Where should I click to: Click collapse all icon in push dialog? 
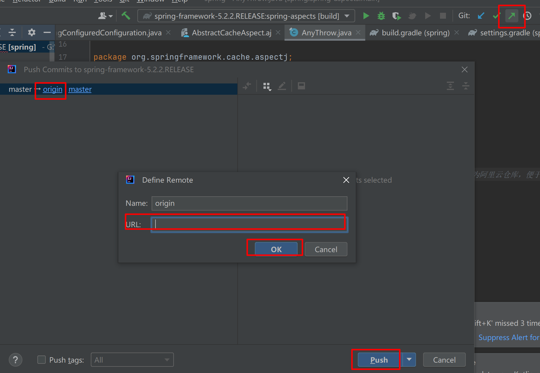pos(466,86)
